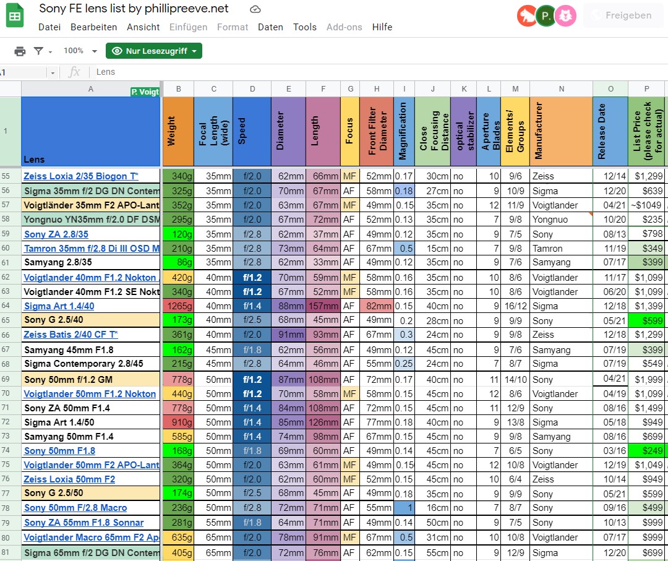
Task: Open the green P collaborator avatar
Action: pyautogui.click(x=546, y=16)
